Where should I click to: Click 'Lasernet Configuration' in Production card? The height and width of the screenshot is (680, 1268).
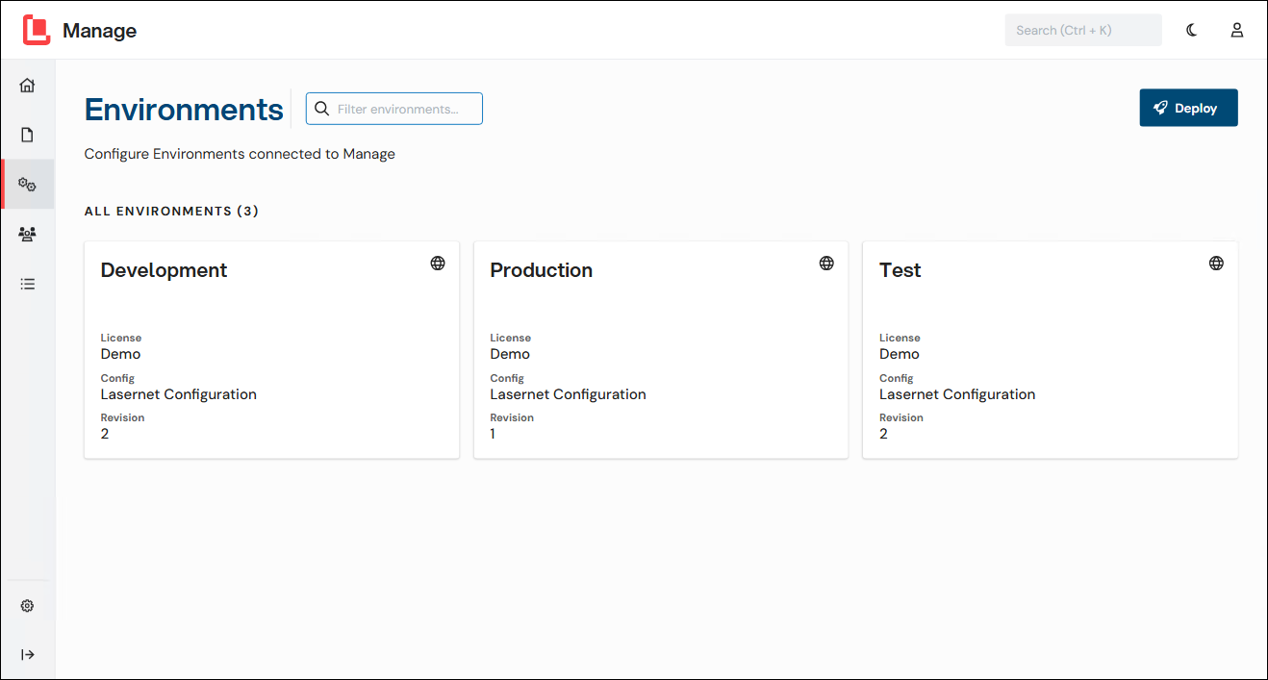[x=568, y=394]
